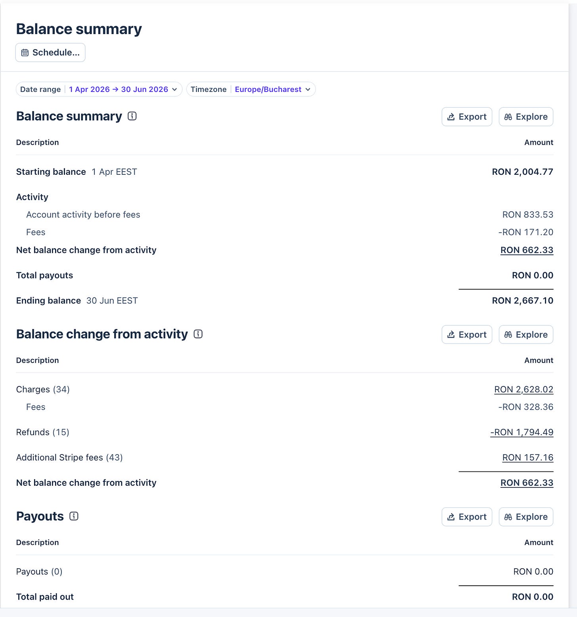Click the 1 Apr 2026 → 30 Jun 2026 text
The height and width of the screenshot is (617, 577).
click(x=118, y=89)
